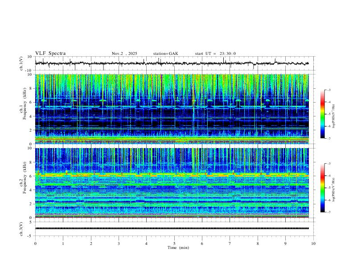Click inside the ch.2 spectrogram panel
353x273 pixels.
[172, 183]
